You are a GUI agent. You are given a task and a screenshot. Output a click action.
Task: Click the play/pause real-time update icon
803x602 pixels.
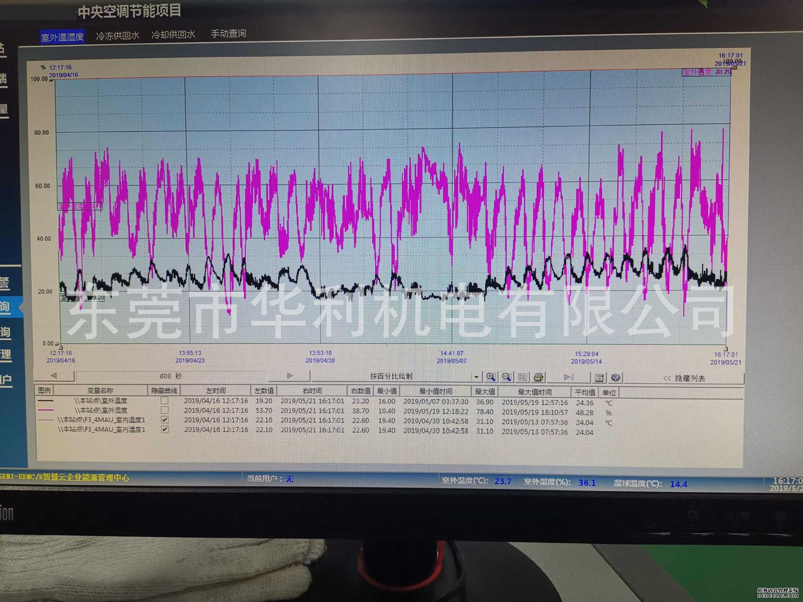click(568, 378)
